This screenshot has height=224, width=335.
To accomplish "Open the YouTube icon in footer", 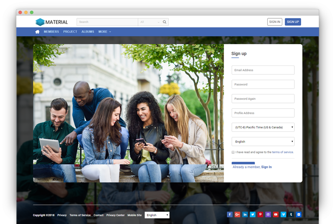I will coord(276,214).
